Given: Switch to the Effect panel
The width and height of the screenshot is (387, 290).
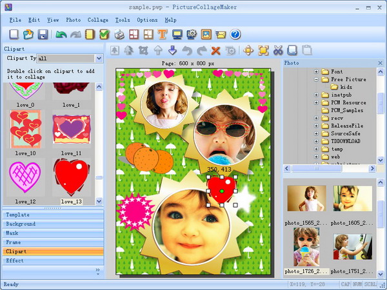Looking at the screenshot, I should coord(53,260).
